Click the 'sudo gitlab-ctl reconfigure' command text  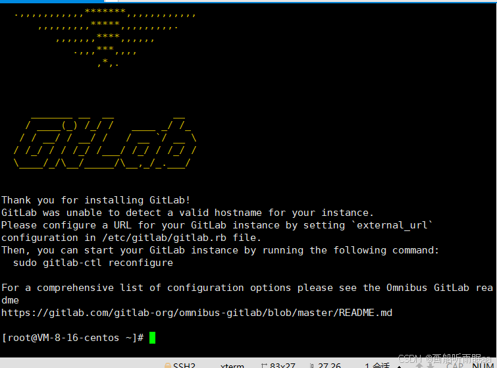93,263
